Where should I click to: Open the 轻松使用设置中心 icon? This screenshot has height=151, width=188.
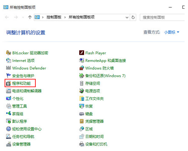(x=8, y=129)
